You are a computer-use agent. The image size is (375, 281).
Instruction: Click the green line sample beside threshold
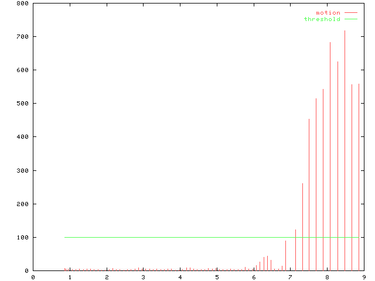pos(350,19)
